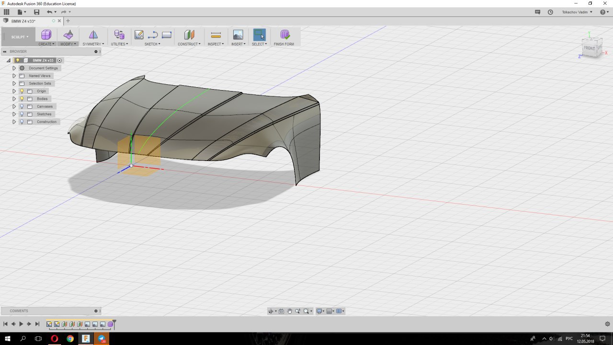Image resolution: width=613 pixels, height=345 pixels.
Task: Click the Redo arrow
Action: (x=63, y=12)
